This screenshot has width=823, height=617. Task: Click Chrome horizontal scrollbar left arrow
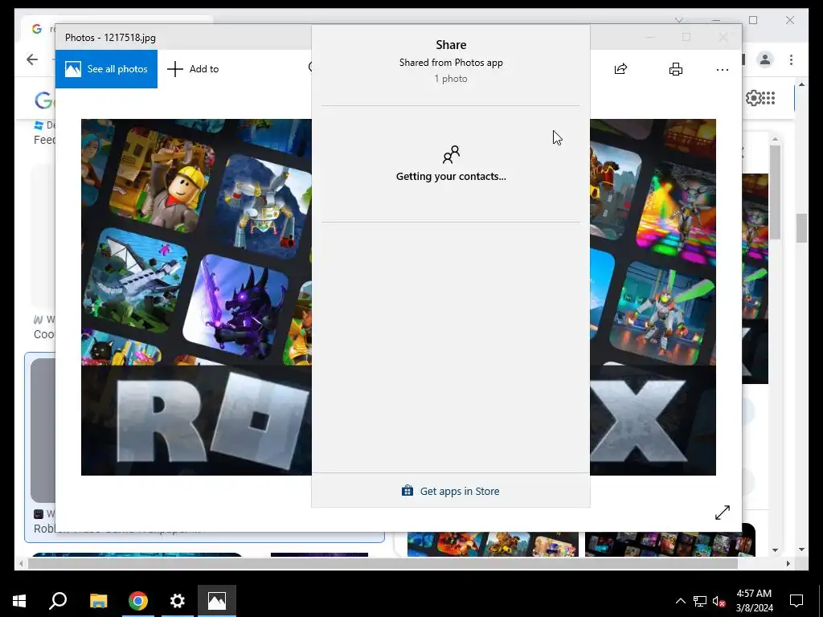pos(21,563)
